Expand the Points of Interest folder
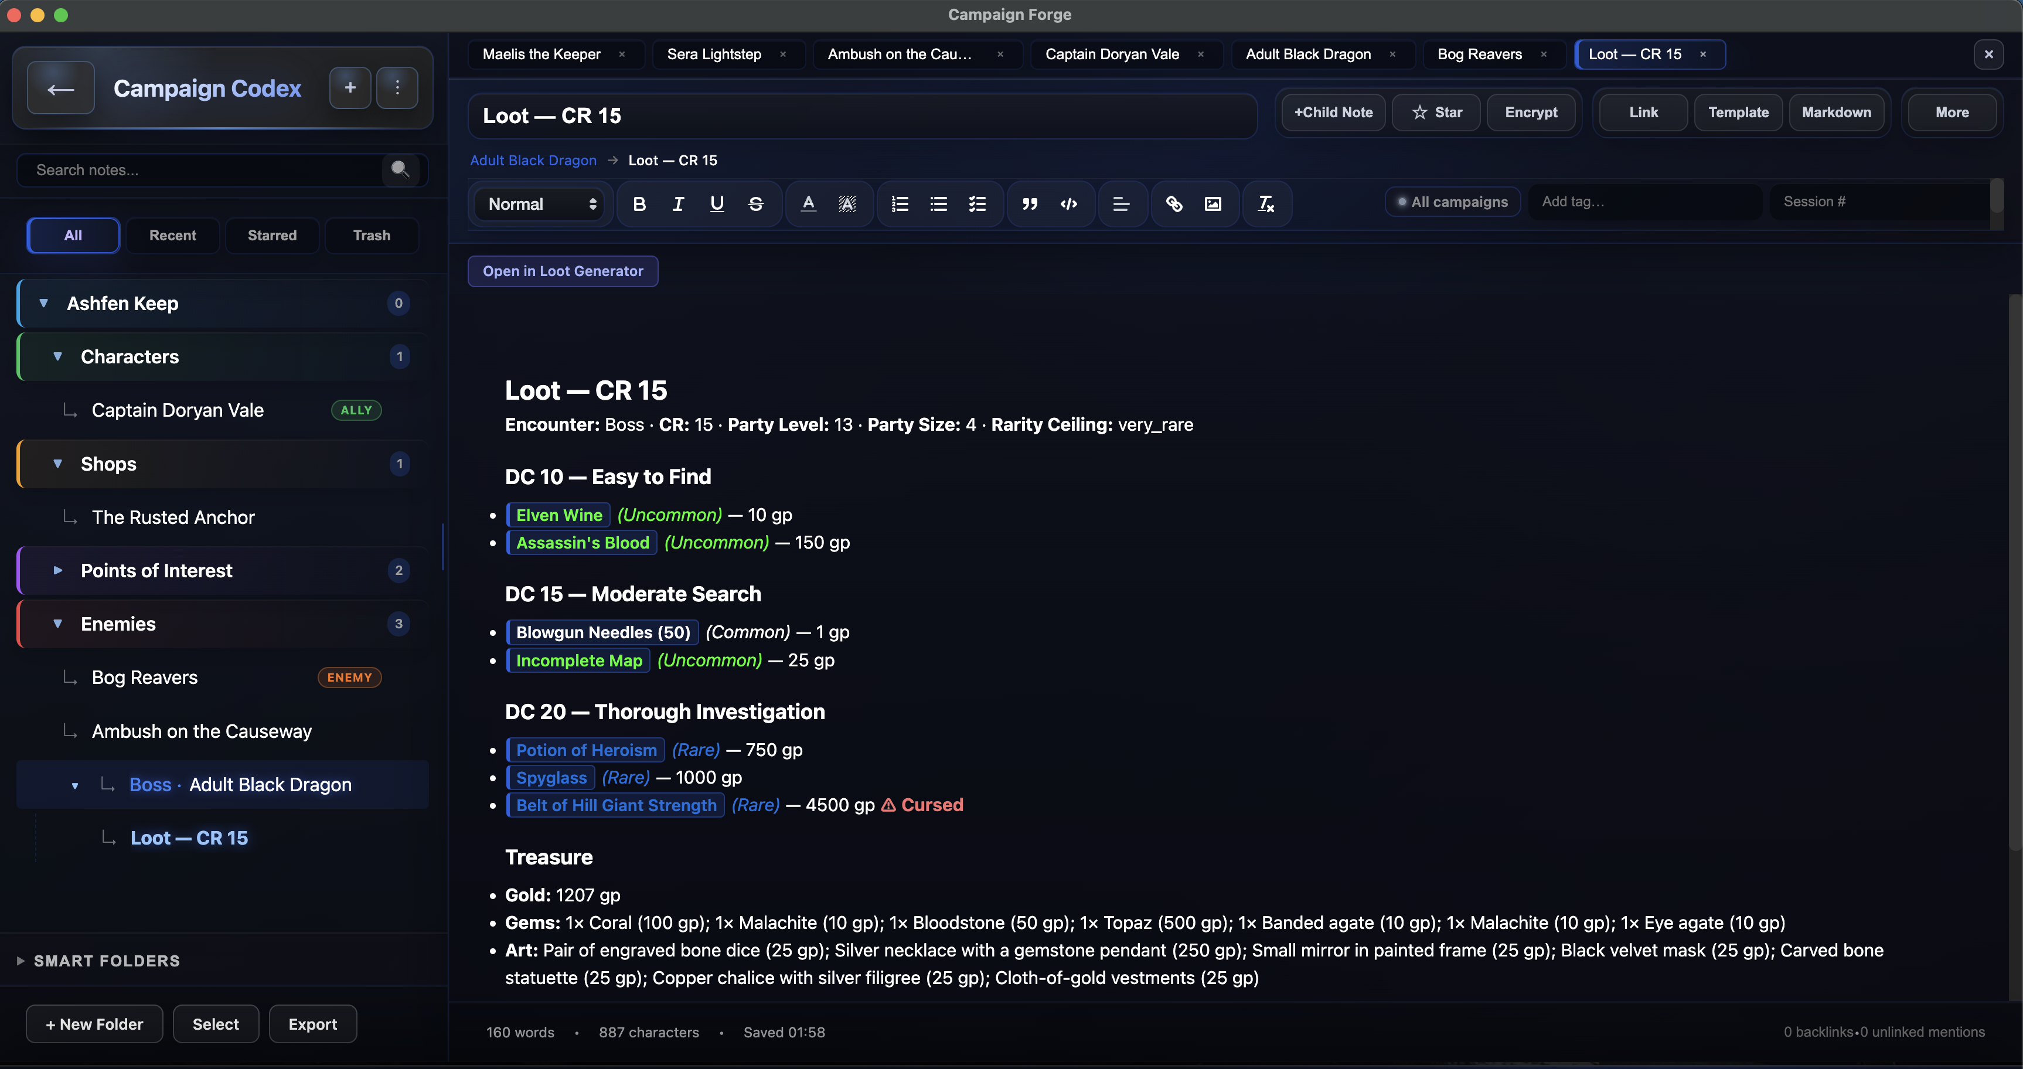 pyautogui.click(x=58, y=570)
